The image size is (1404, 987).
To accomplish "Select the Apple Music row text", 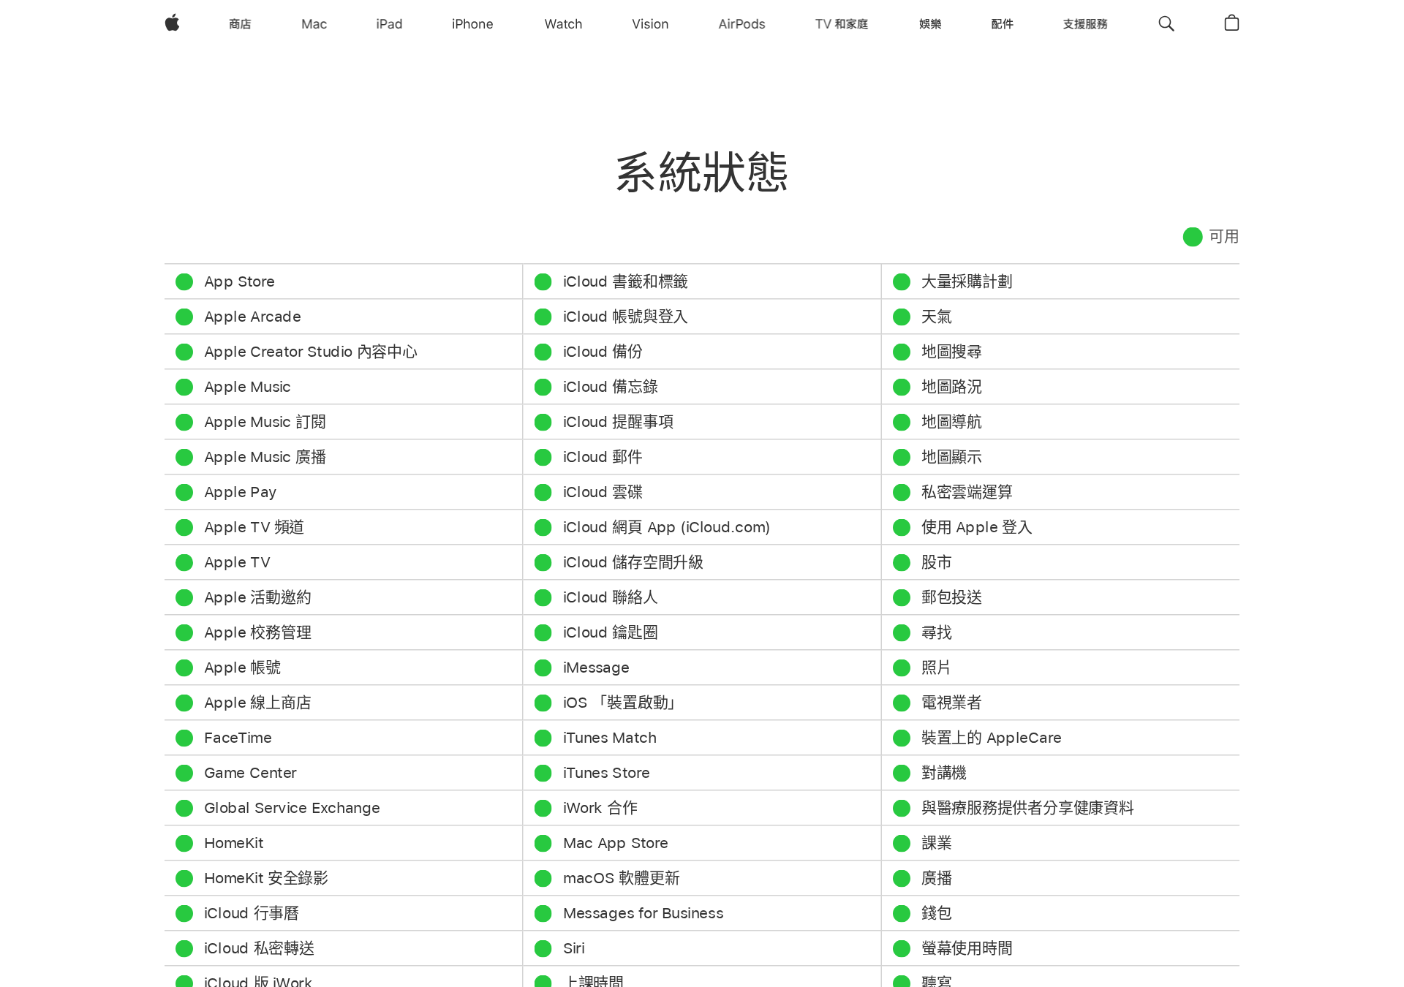I will click(247, 387).
